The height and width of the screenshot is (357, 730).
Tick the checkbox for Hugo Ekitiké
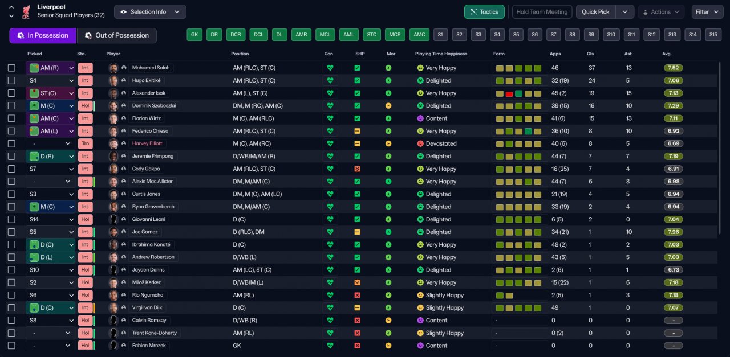coord(11,80)
